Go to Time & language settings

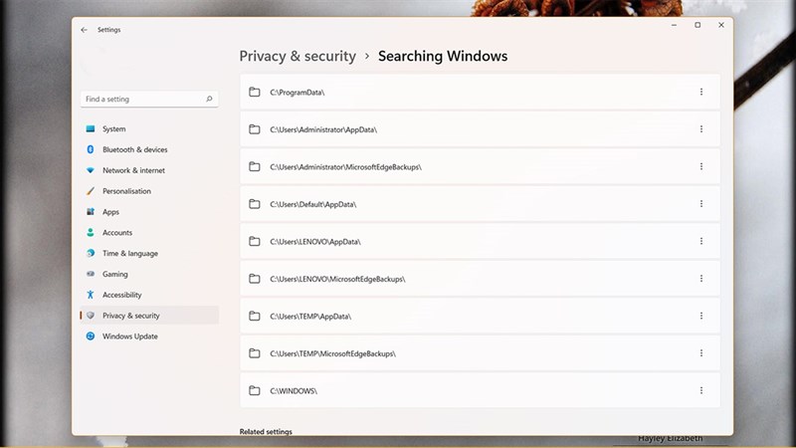coord(129,254)
